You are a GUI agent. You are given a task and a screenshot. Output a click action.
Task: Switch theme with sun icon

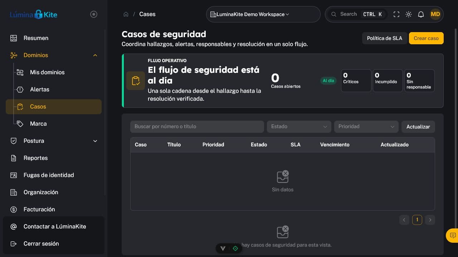409,14
